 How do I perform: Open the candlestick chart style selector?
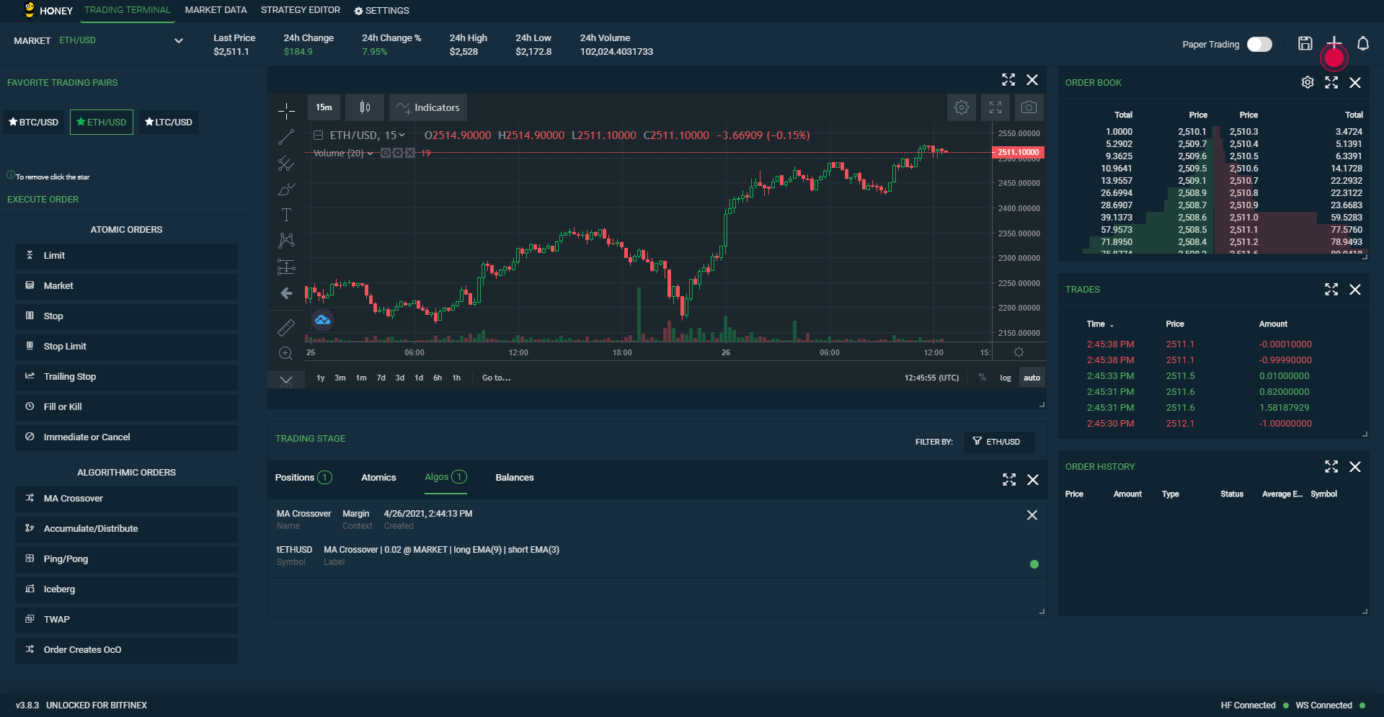[365, 107]
